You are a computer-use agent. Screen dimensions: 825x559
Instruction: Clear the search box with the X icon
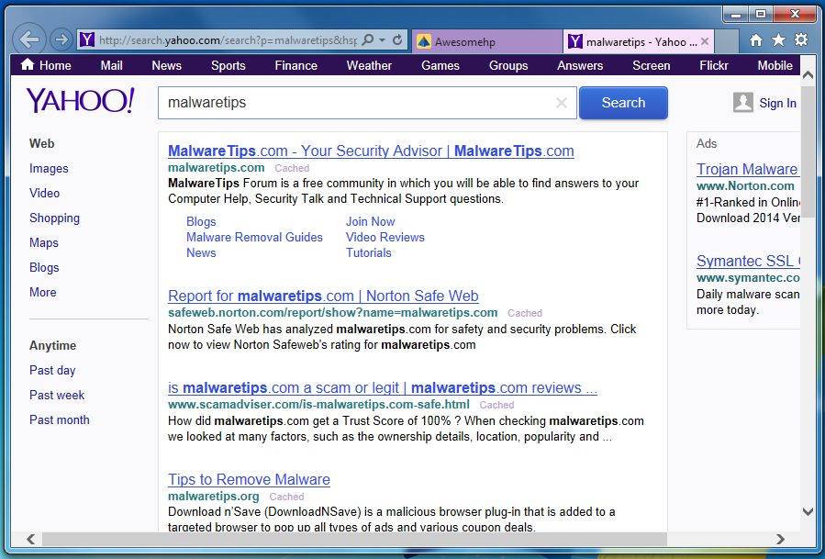[562, 103]
